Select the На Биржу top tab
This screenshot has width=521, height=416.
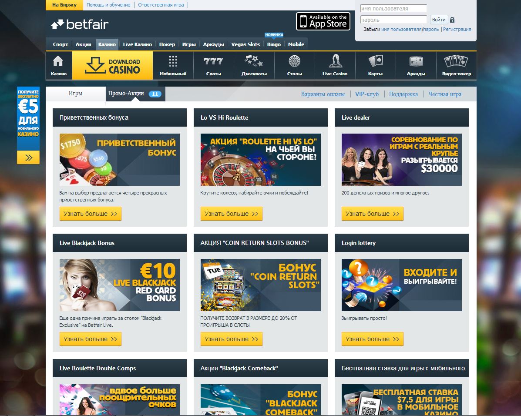pyautogui.click(x=64, y=5)
